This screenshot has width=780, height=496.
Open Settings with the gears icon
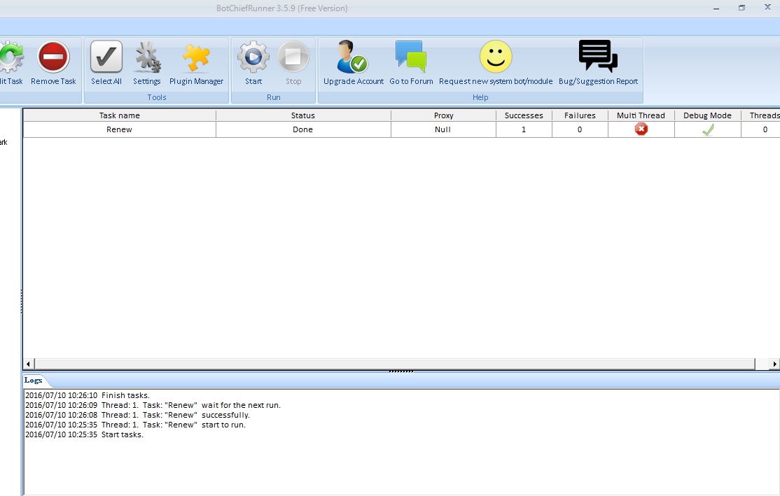(x=147, y=58)
